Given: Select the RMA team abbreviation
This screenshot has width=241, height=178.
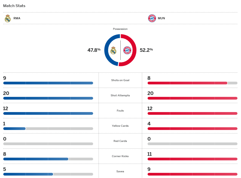Looking at the screenshot, I should 17,18.
